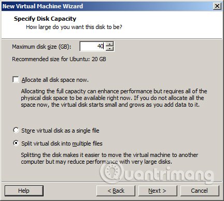Click the allocating full capacity explanation paragraph
This screenshot has height=201, width=224.
point(114,98)
